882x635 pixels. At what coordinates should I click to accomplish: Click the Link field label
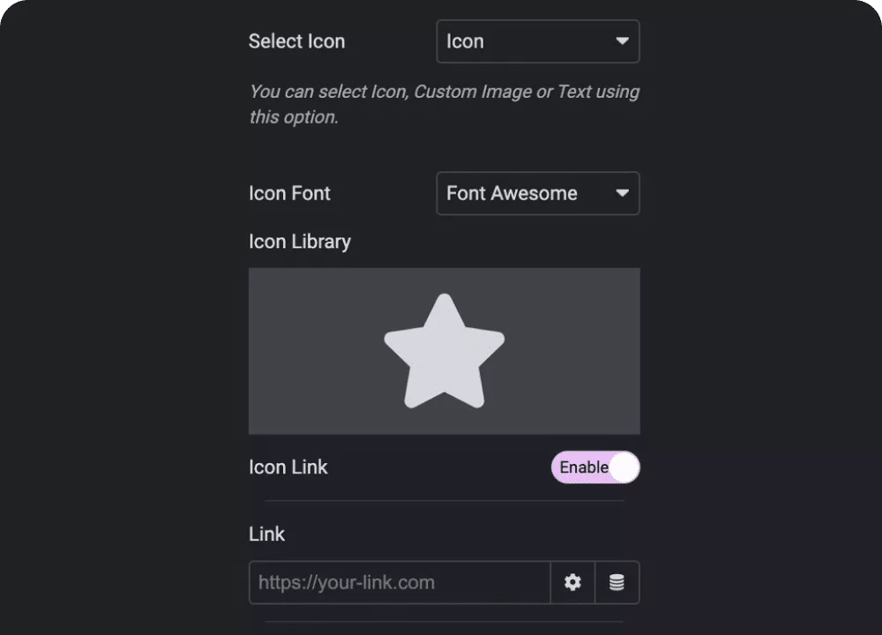266,534
